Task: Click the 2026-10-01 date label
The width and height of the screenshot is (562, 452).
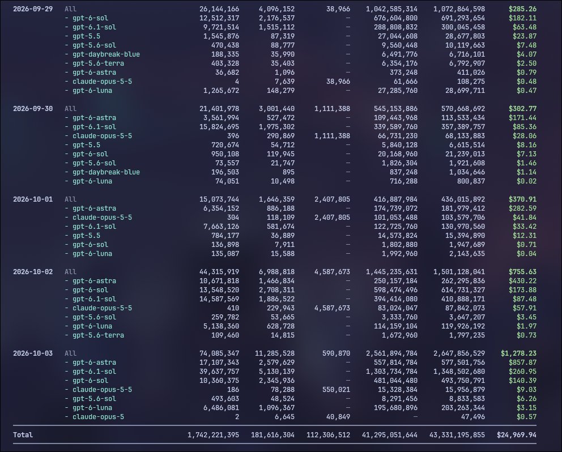Action: (x=33, y=199)
